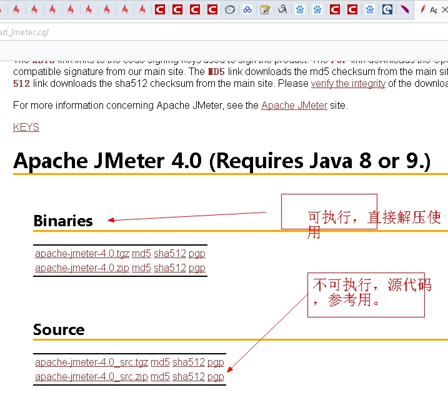Open sha512 link for apache-jmeter-4.0.tgz
Image resolution: width=448 pixels, height=405 pixels.
(170, 254)
